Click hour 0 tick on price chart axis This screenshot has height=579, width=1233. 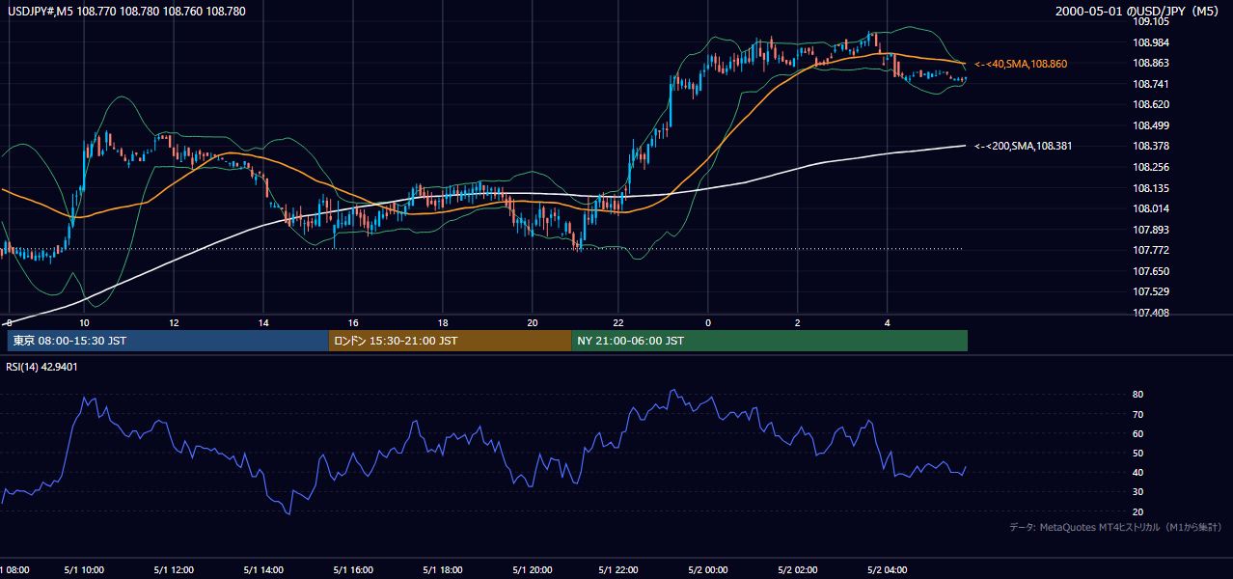(708, 322)
